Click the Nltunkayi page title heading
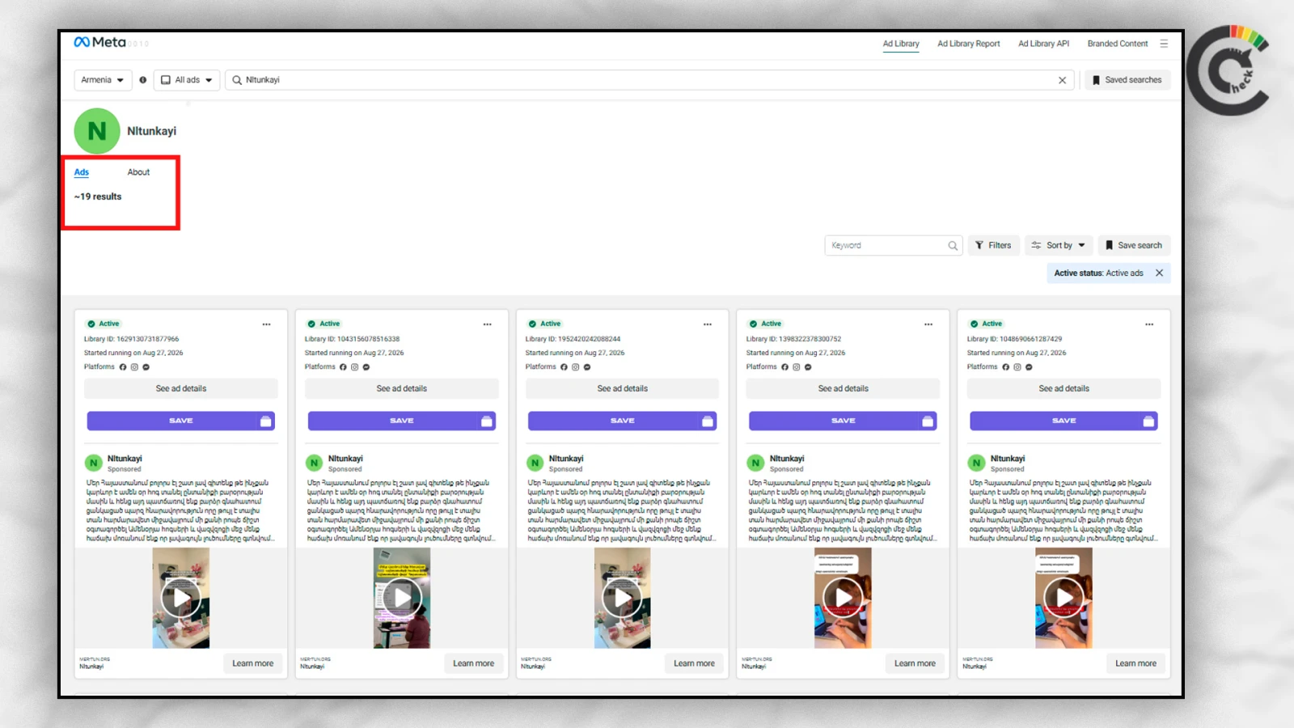 pyautogui.click(x=151, y=131)
